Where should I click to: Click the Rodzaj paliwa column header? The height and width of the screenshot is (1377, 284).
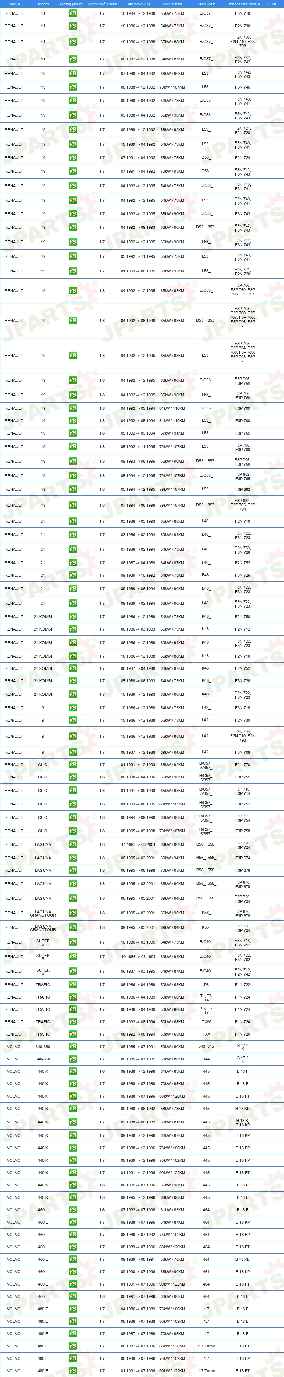pos(71,4)
